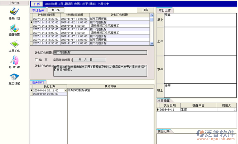Viewport: 238px width, 144px height.
Task: Click the 计划工作标题 text field
Action: pyautogui.click(x=100, y=52)
